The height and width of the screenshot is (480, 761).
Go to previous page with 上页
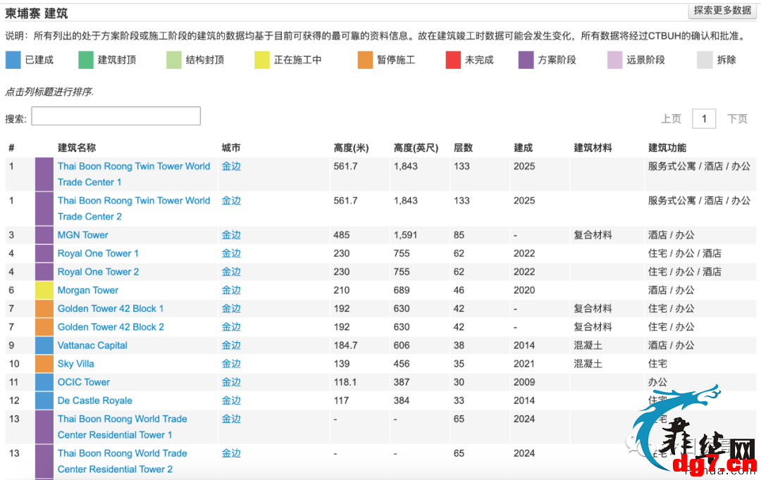point(672,119)
